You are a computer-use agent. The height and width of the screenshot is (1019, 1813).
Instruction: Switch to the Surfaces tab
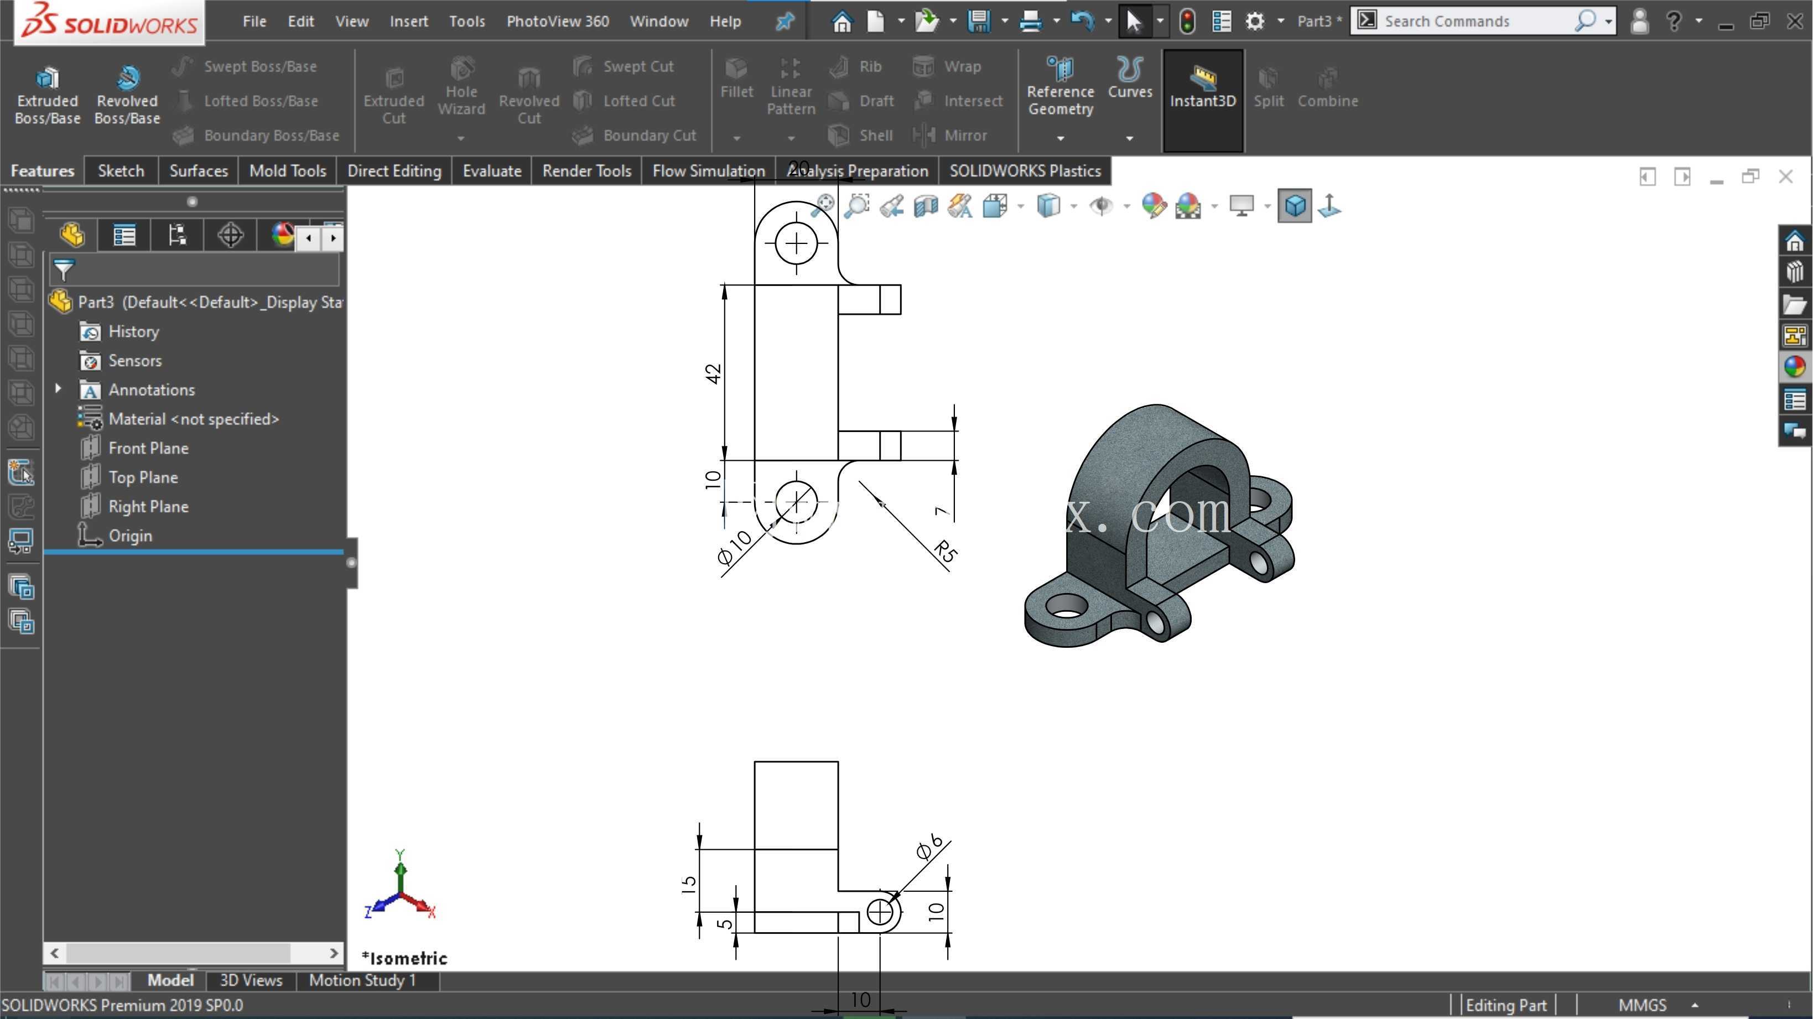[x=199, y=171]
